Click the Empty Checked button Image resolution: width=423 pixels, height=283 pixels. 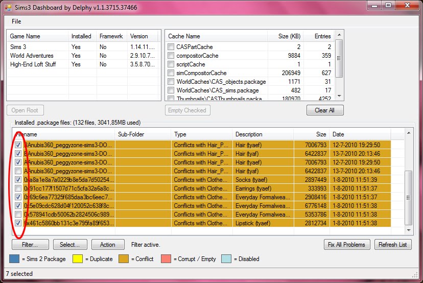point(187,110)
